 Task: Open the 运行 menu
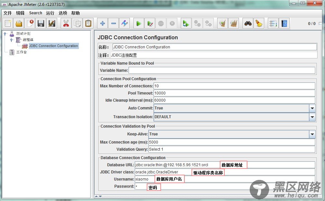pos(50,13)
